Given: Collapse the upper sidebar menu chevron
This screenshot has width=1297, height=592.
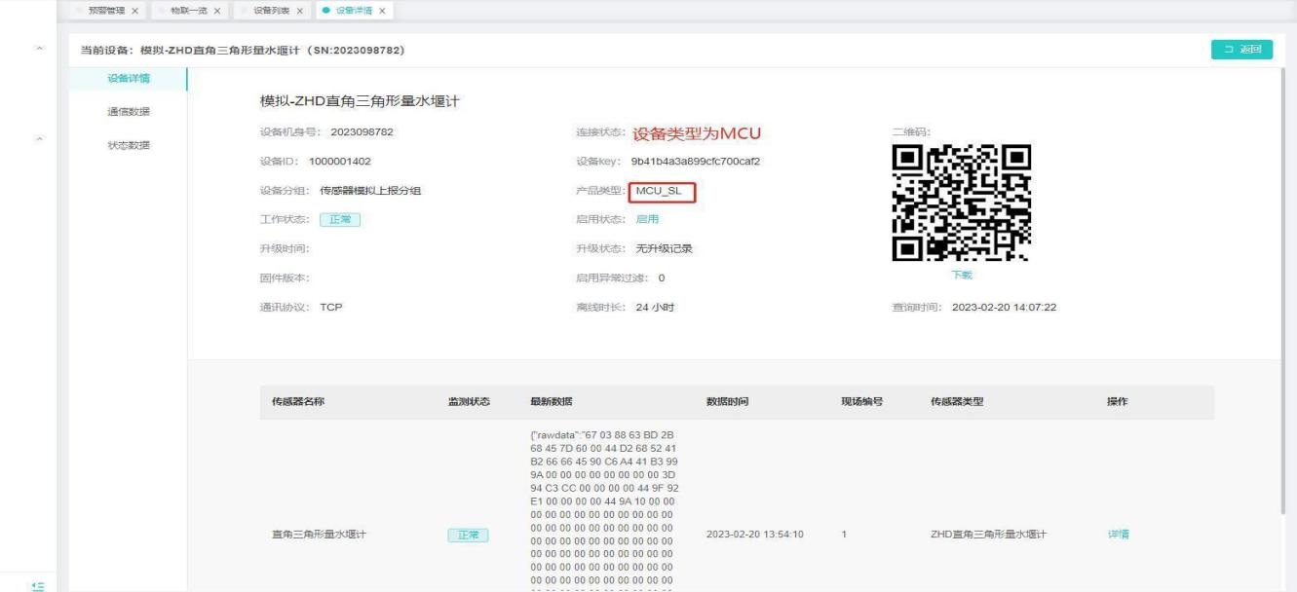Looking at the screenshot, I should coord(39,48).
